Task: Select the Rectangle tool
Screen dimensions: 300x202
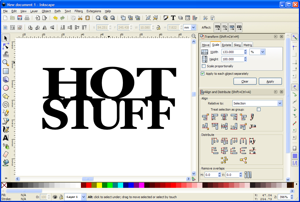Action: [6, 71]
